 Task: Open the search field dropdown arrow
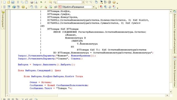click(x=83, y=2)
